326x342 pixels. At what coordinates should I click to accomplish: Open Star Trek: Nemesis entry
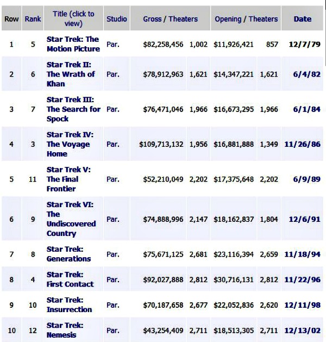[x=65, y=329]
